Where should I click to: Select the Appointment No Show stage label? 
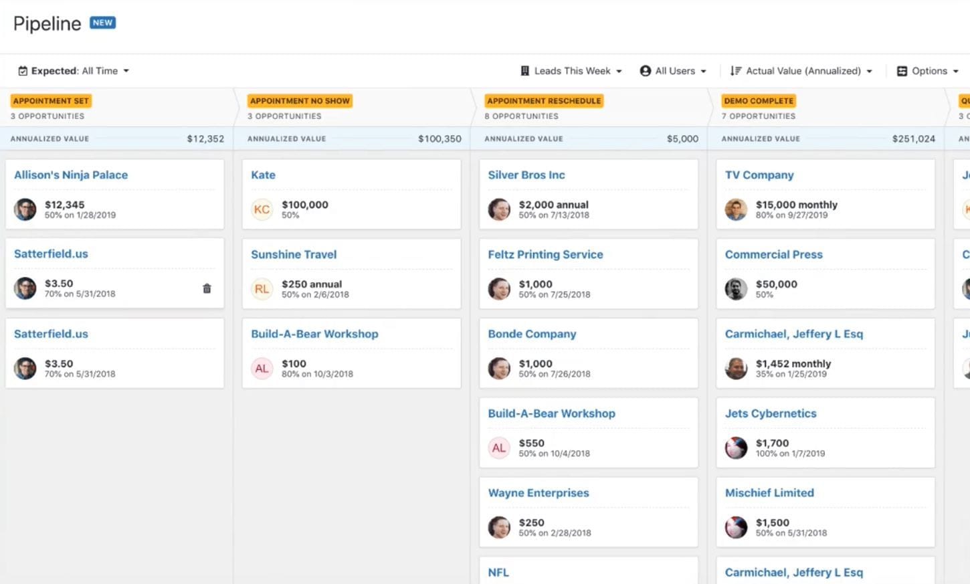tap(300, 101)
